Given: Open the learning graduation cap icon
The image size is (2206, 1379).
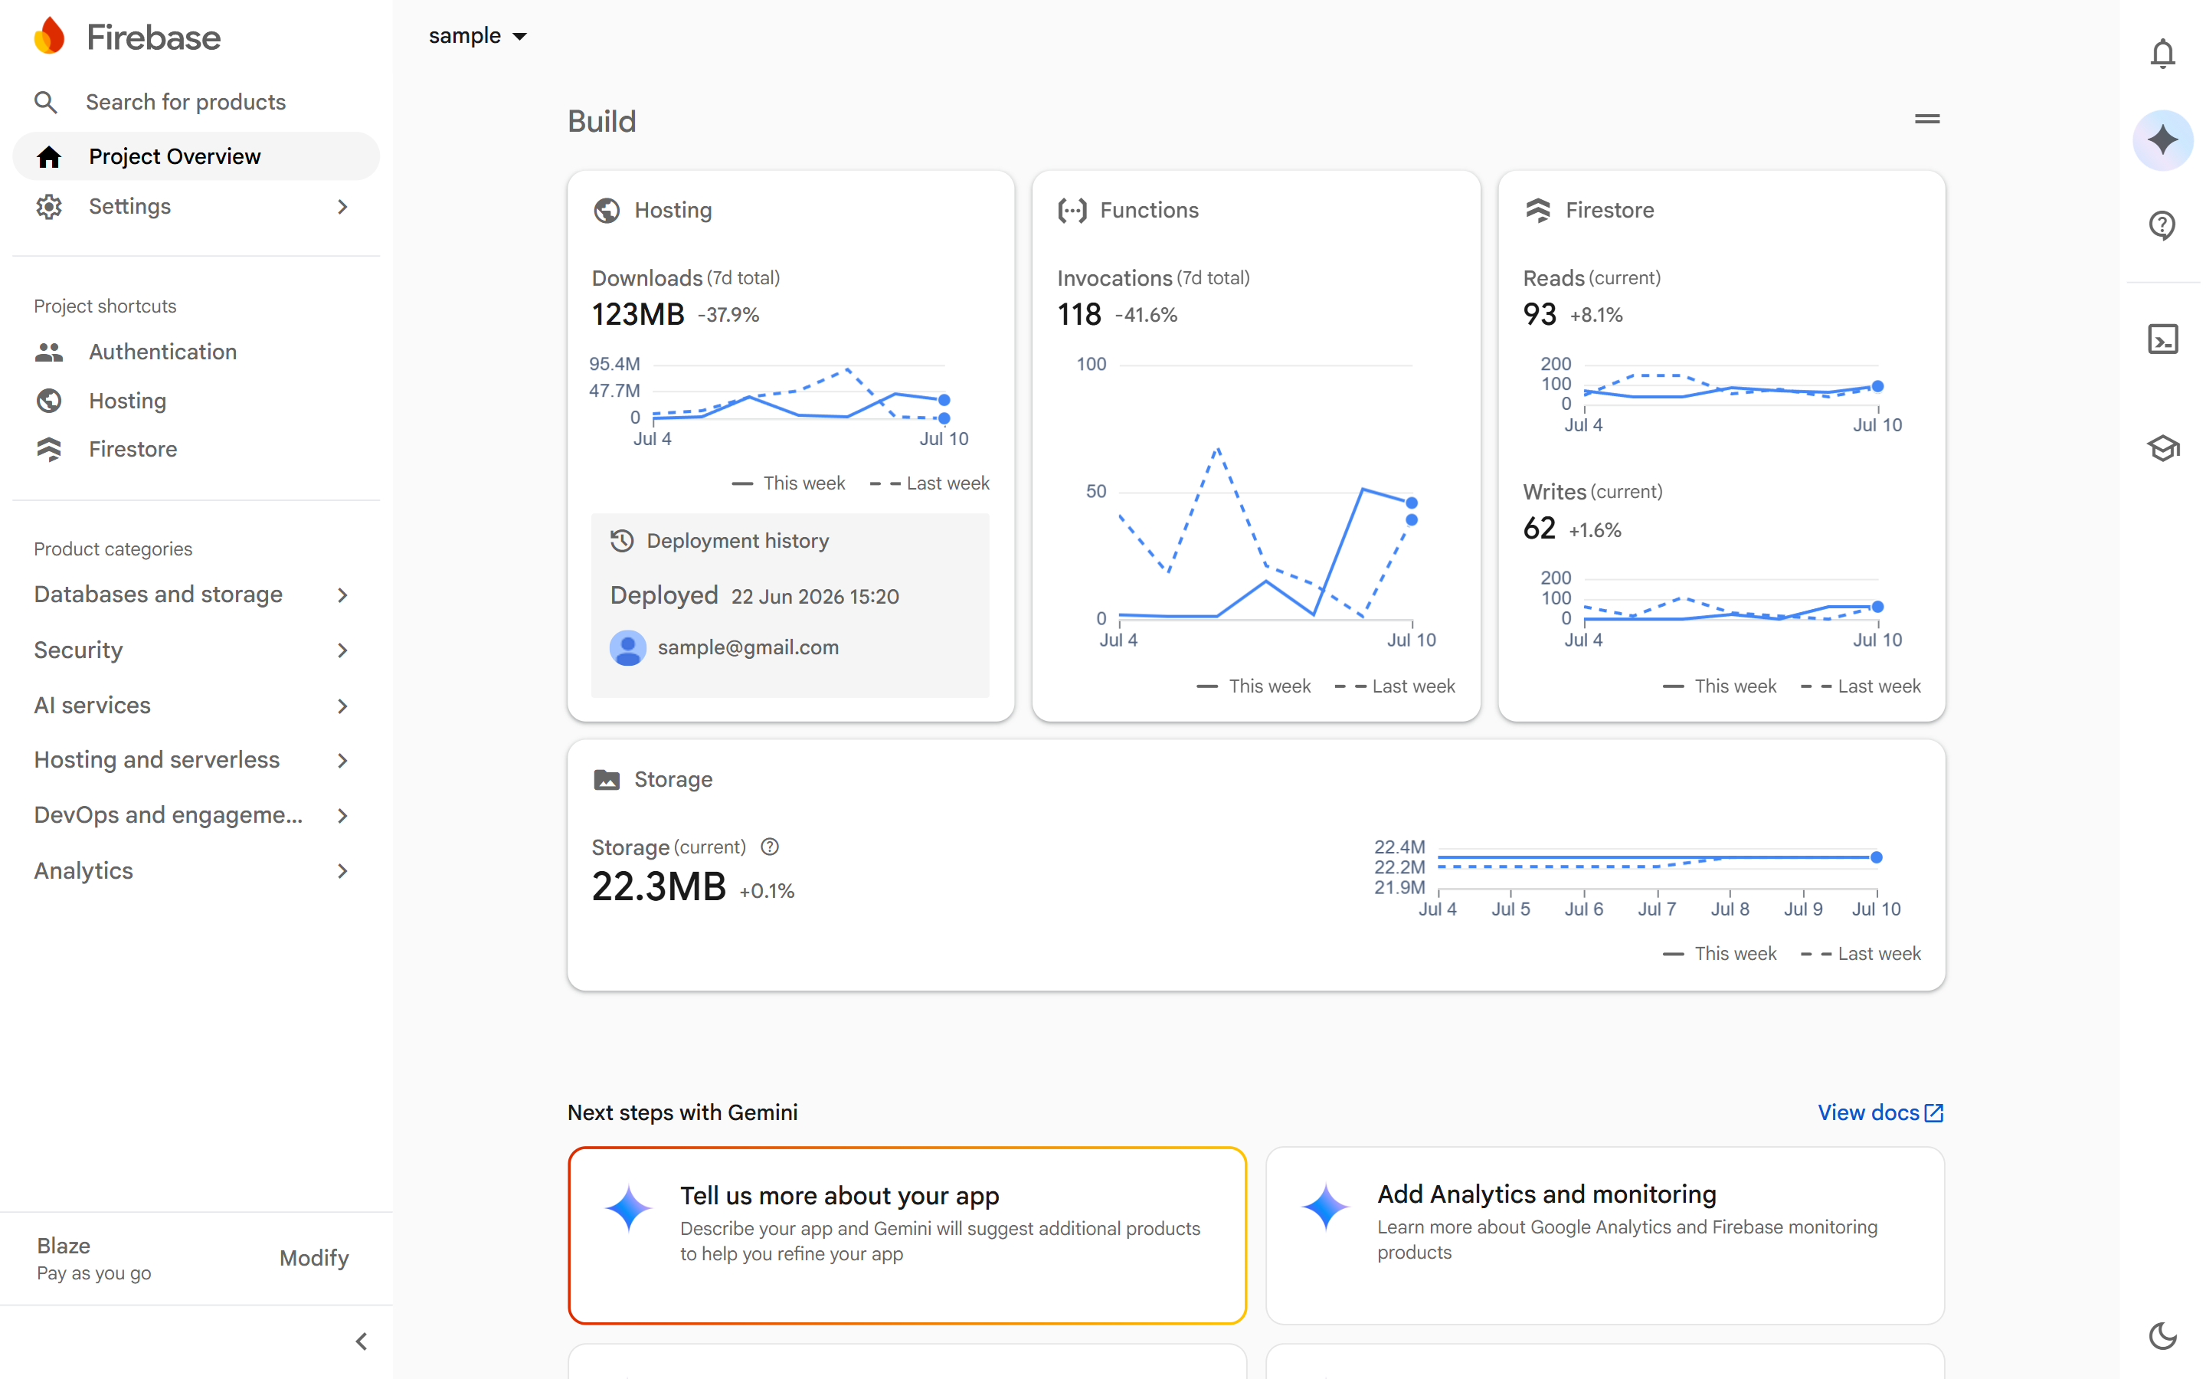Looking at the screenshot, I should [x=2162, y=448].
